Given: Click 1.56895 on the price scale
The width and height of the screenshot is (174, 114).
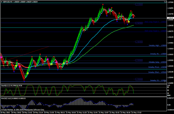Looking at the screenshot, I should pos(170,8).
